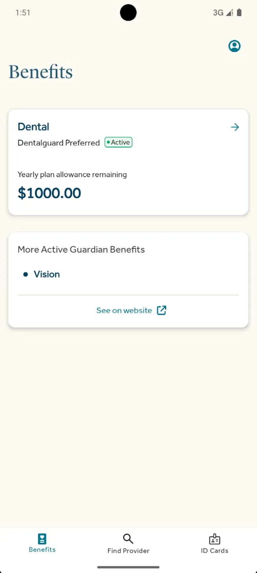Open Dentalguard Preferred plan name
The image size is (257, 573).
tap(58, 142)
